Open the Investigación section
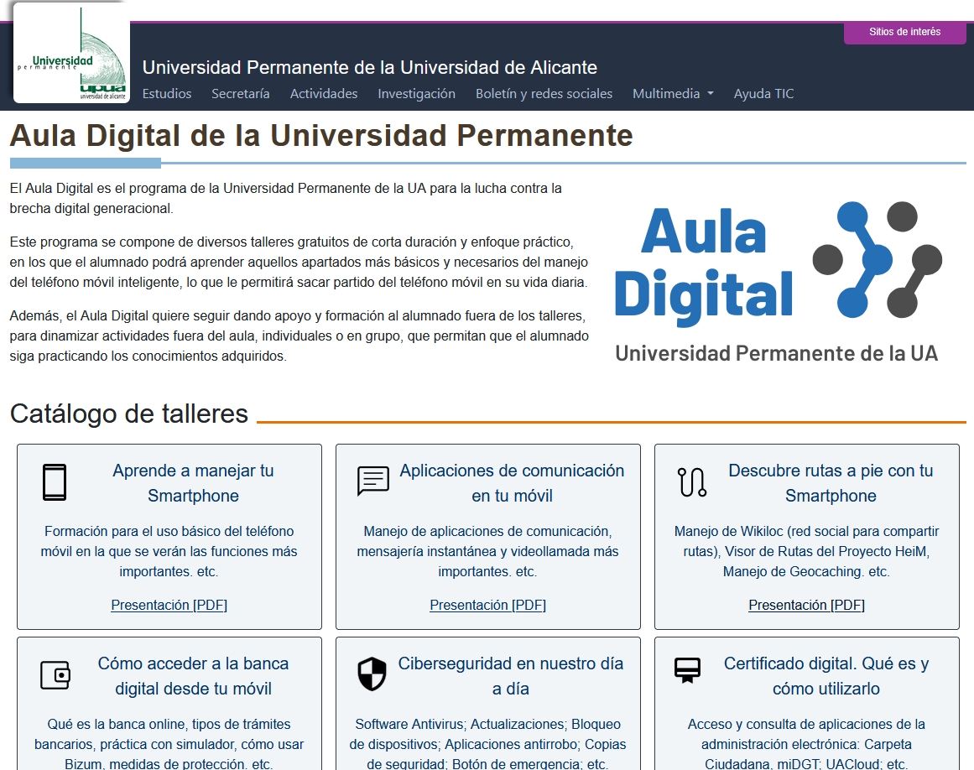Screen dimensions: 974x770 point(416,94)
